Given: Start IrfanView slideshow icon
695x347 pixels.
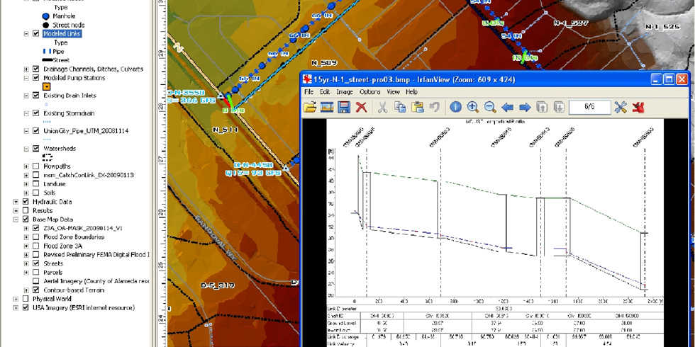Looking at the screenshot, I should [327, 107].
